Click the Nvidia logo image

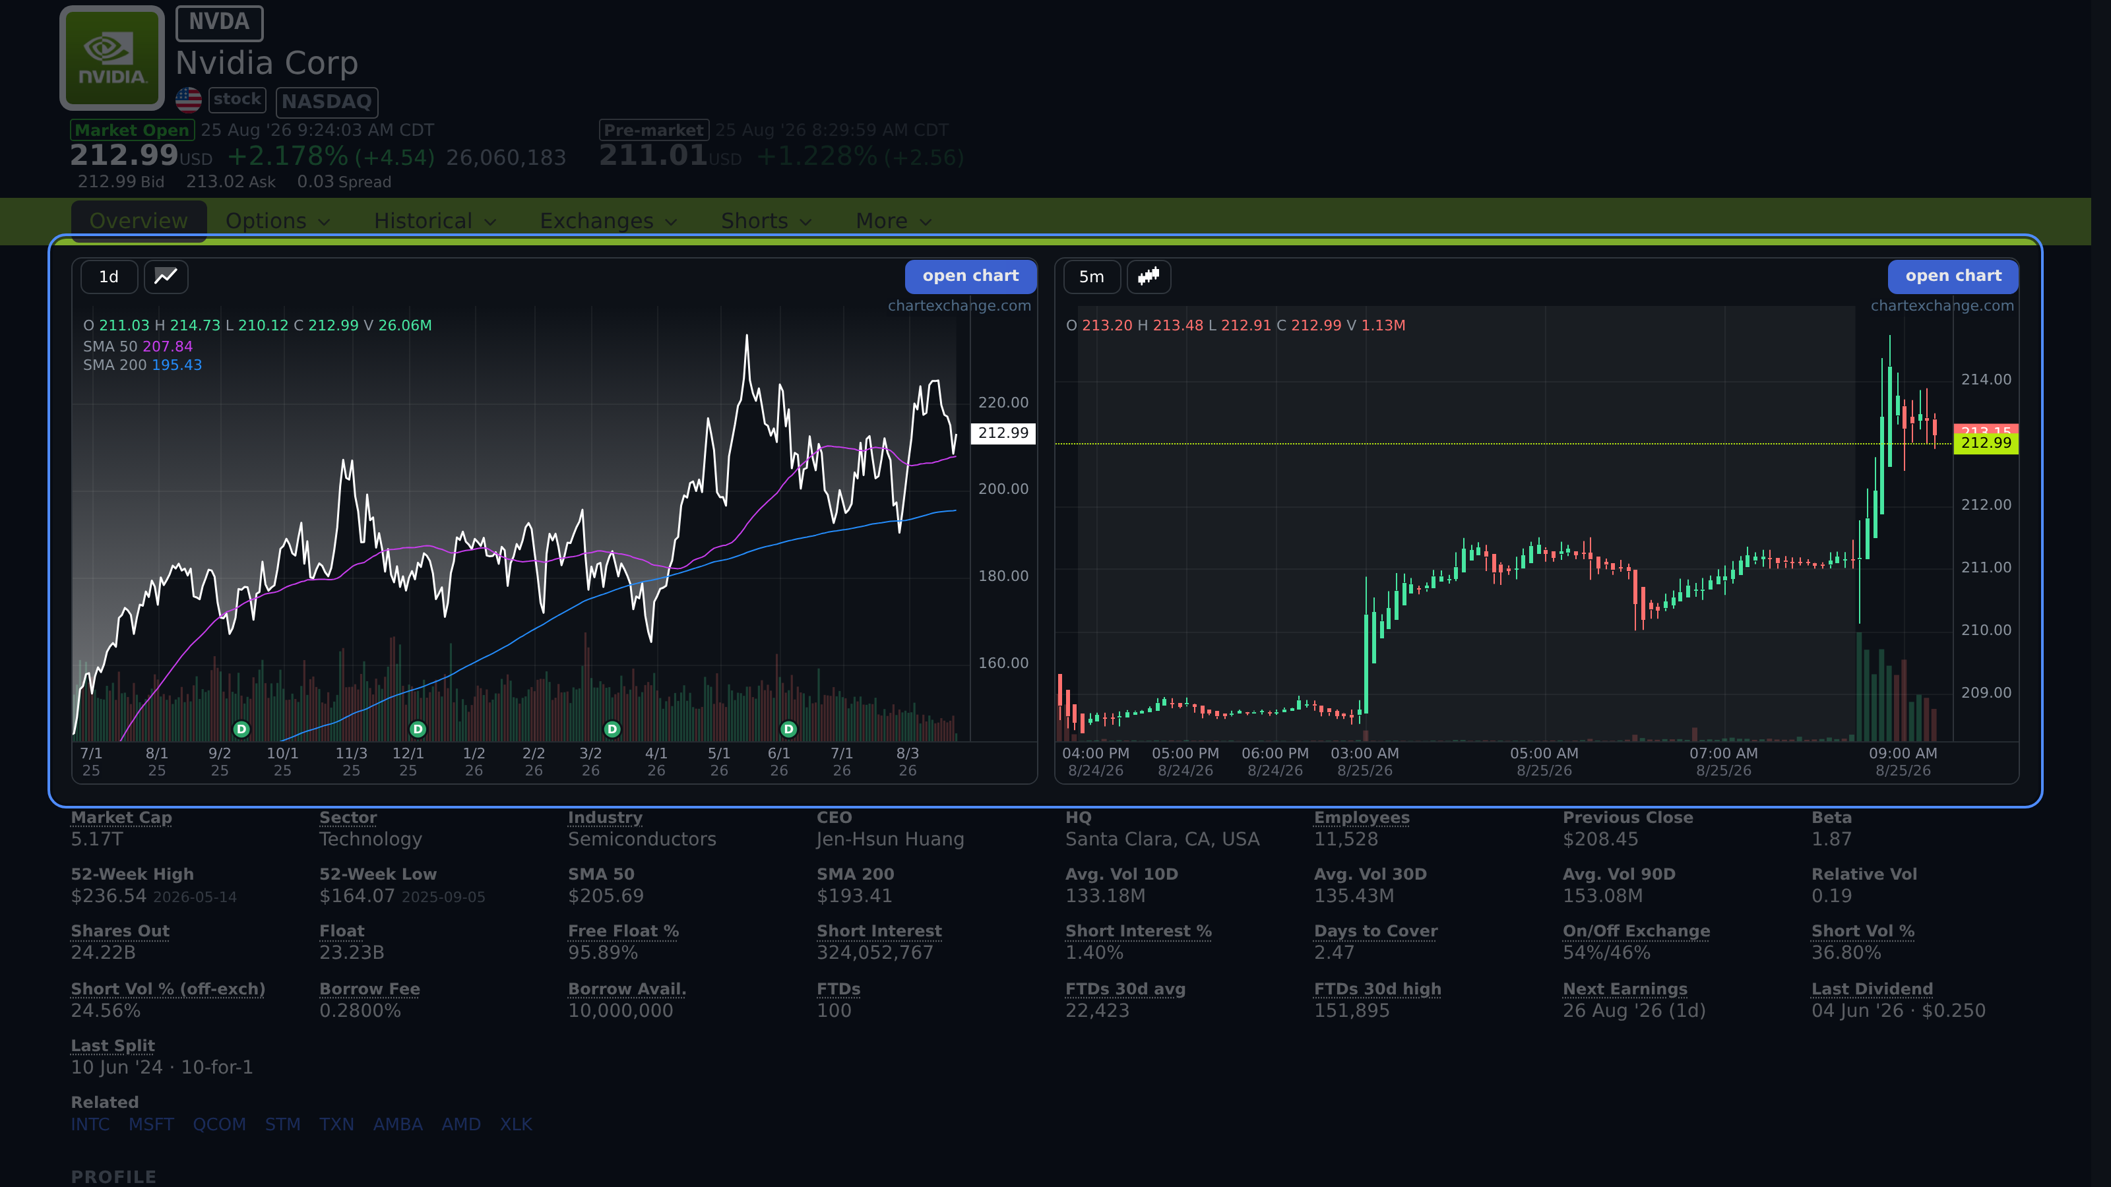point(112,58)
